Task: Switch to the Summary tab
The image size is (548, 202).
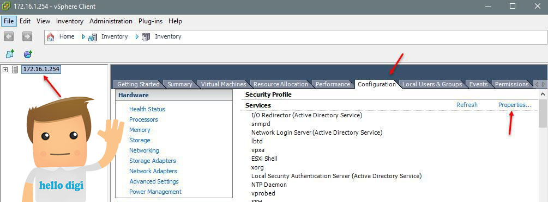Action: (x=179, y=84)
